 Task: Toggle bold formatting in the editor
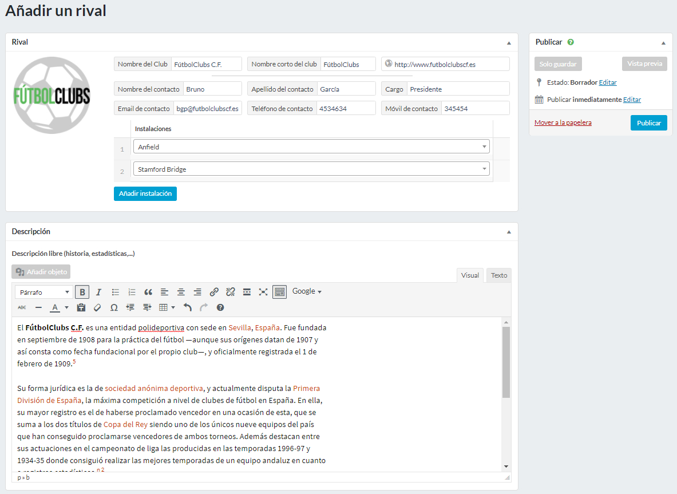pyautogui.click(x=82, y=292)
